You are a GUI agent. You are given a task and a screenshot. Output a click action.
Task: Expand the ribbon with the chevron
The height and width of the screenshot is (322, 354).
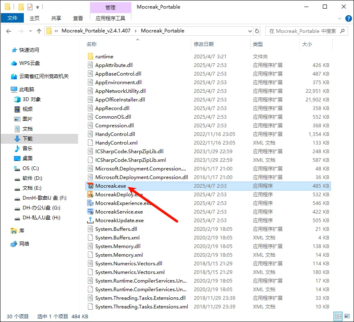tap(340, 18)
